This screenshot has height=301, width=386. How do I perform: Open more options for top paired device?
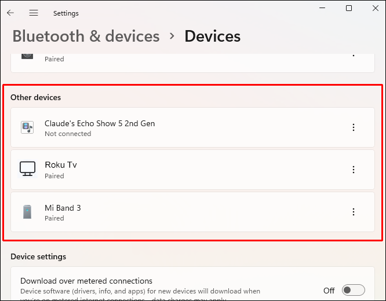354,54
